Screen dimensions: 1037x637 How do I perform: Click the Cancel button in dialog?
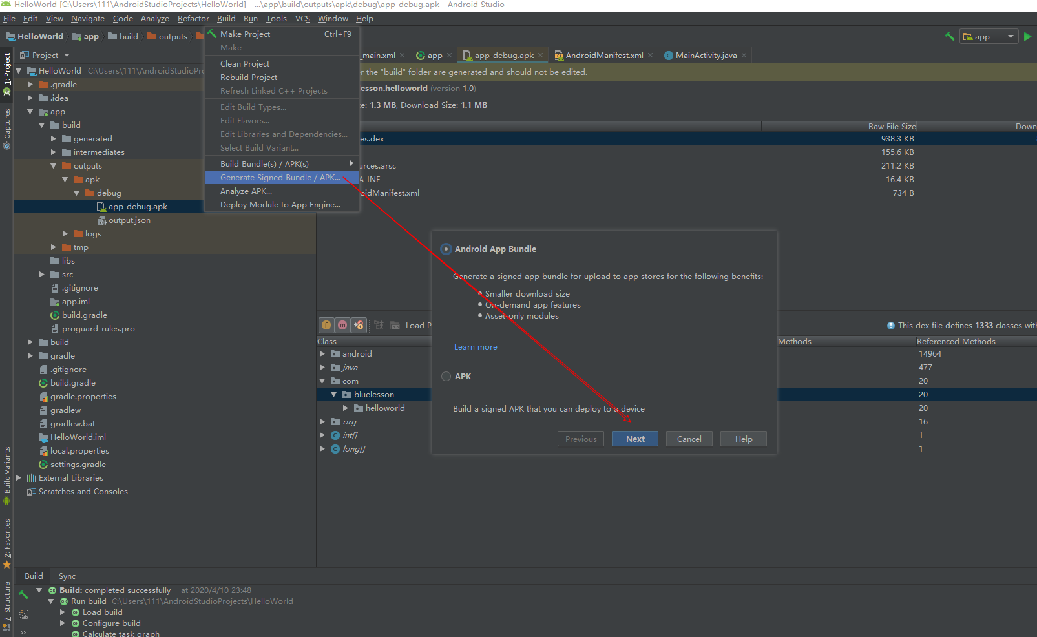click(689, 439)
